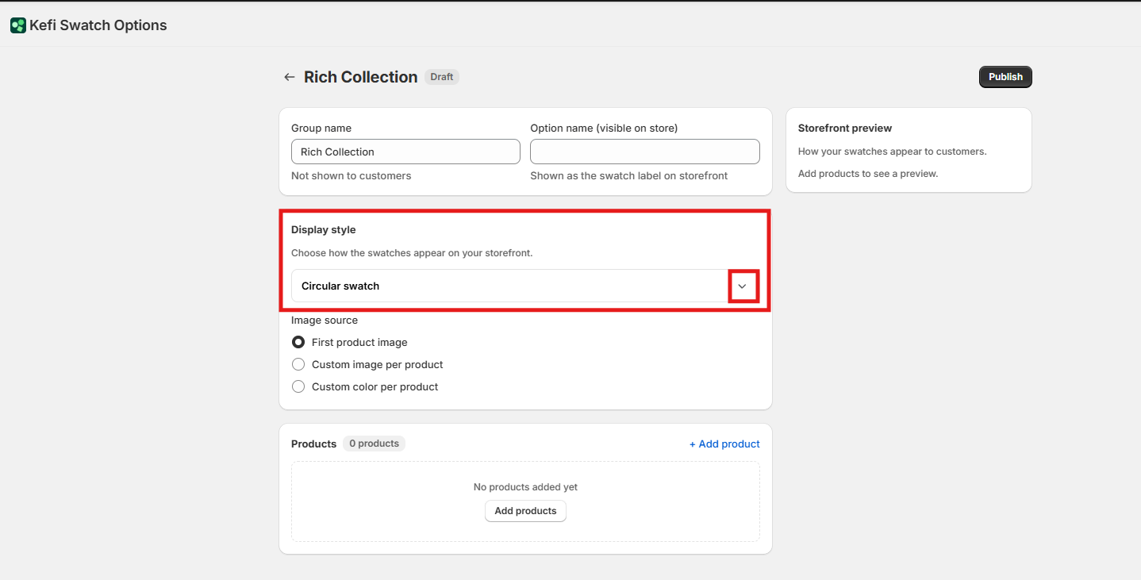The image size is (1141, 580).
Task: Pick Custom color per product option
Action: coord(298,387)
